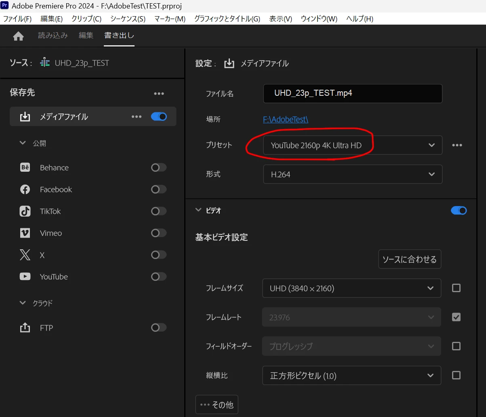Enable FTP upload toggle
The image size is (486, 417).
pyautogui.click(x=159, y=327)
